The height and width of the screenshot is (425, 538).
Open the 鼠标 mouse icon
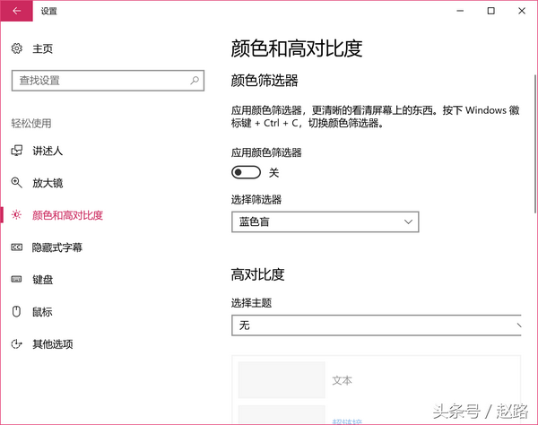(16, 311)
